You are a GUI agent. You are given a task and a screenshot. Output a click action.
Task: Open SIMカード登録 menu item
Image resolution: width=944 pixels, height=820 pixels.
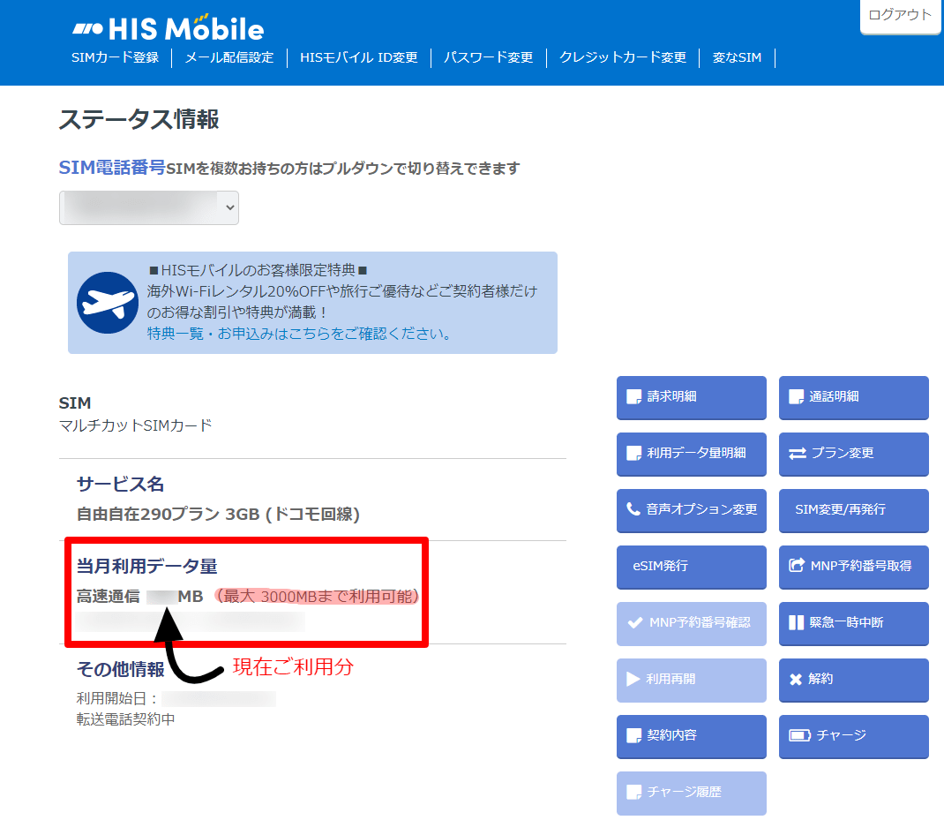pos(115,57)
